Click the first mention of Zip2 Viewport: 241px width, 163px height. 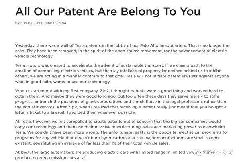coord(104,91)
